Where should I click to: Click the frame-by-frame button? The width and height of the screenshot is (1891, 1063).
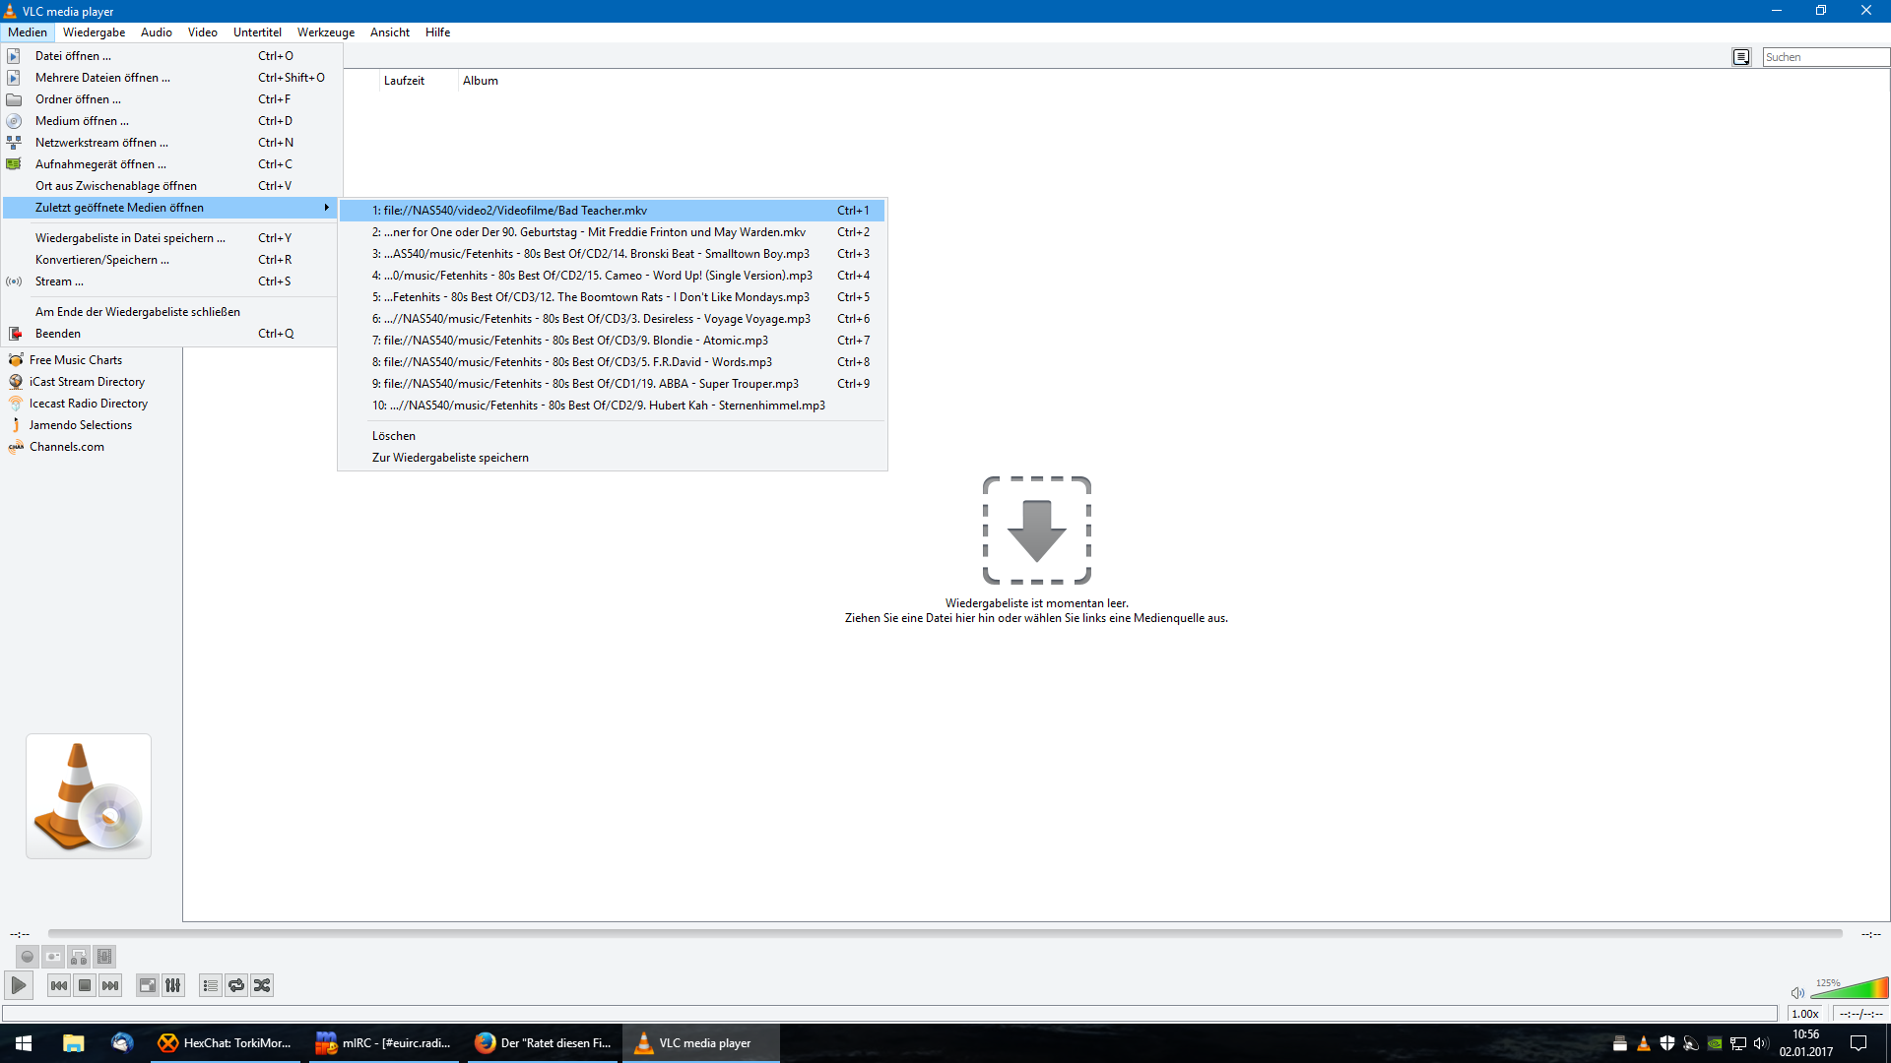click(104, 957)
